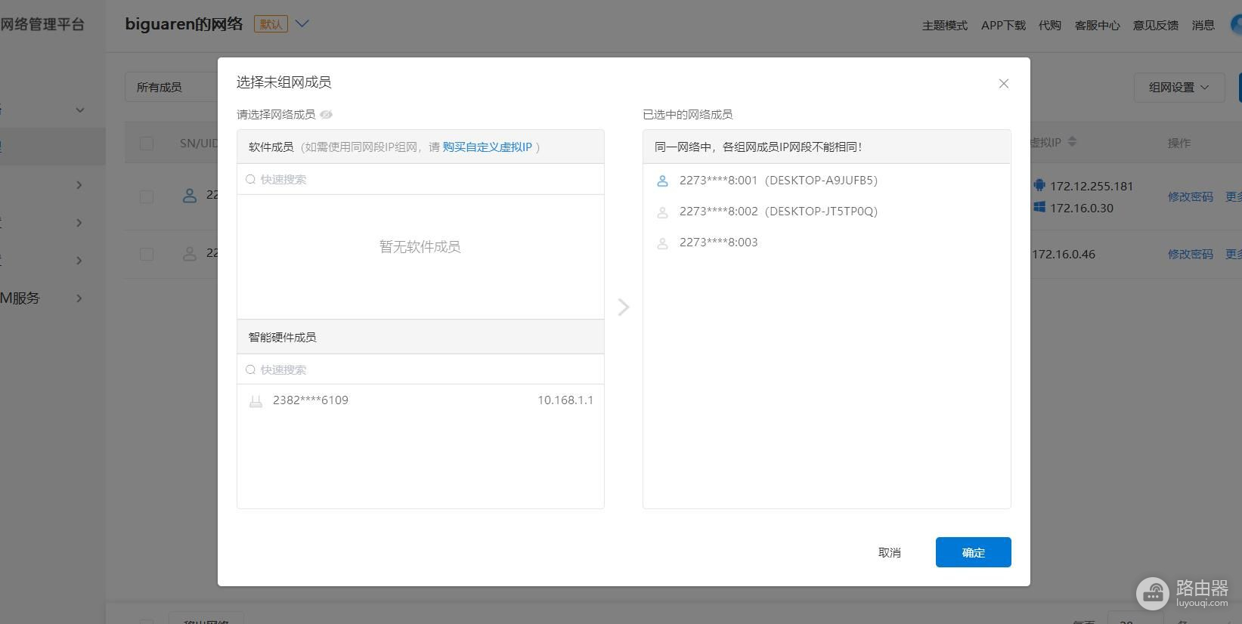Click the Android icon beside 172.12.255.181
The width and height of the screenshot is (1242, 624).
click(x=1039, y=185)
